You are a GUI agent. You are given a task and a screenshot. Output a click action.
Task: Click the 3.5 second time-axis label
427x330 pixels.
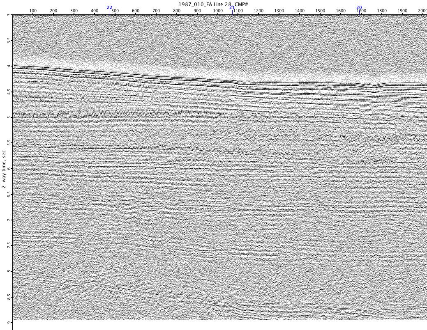click(x=9, y=40)
